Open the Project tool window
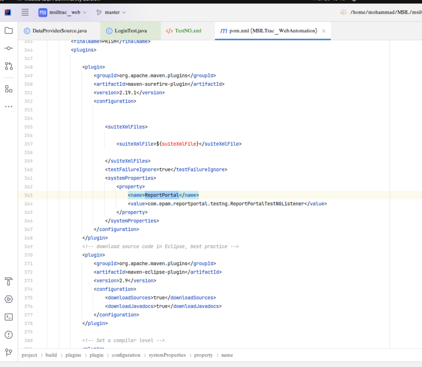The image size is (422, 367). tap(8, 29)
